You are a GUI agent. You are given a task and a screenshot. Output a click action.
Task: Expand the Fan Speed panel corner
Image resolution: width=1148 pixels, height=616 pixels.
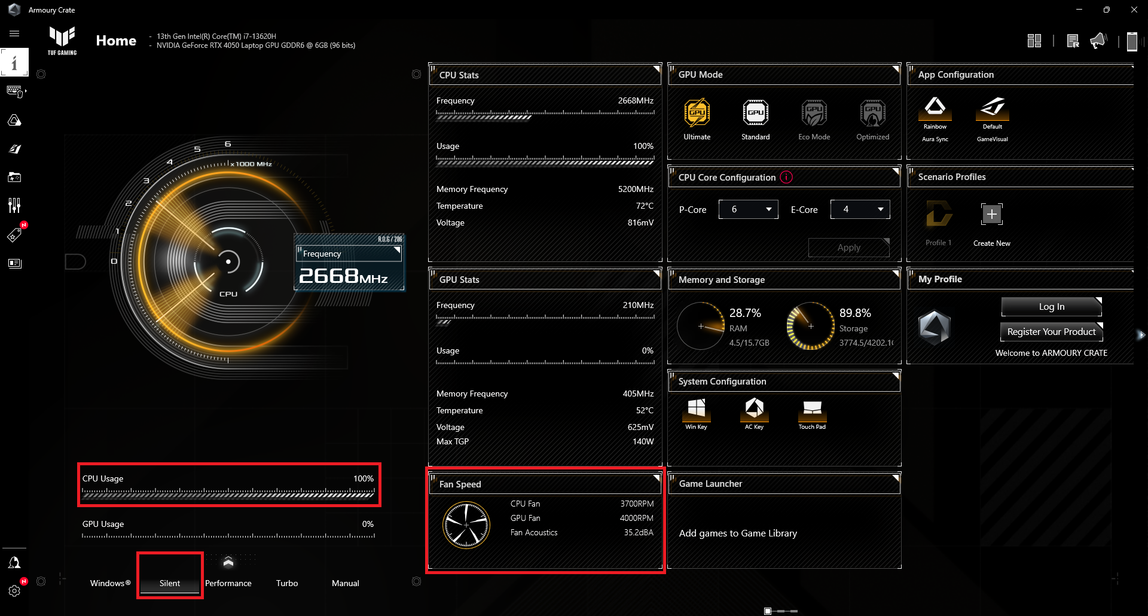(x=657, y=478)
